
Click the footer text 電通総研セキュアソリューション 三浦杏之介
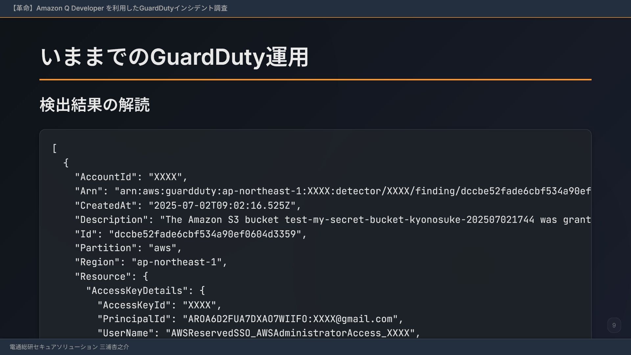click(69, 347)
